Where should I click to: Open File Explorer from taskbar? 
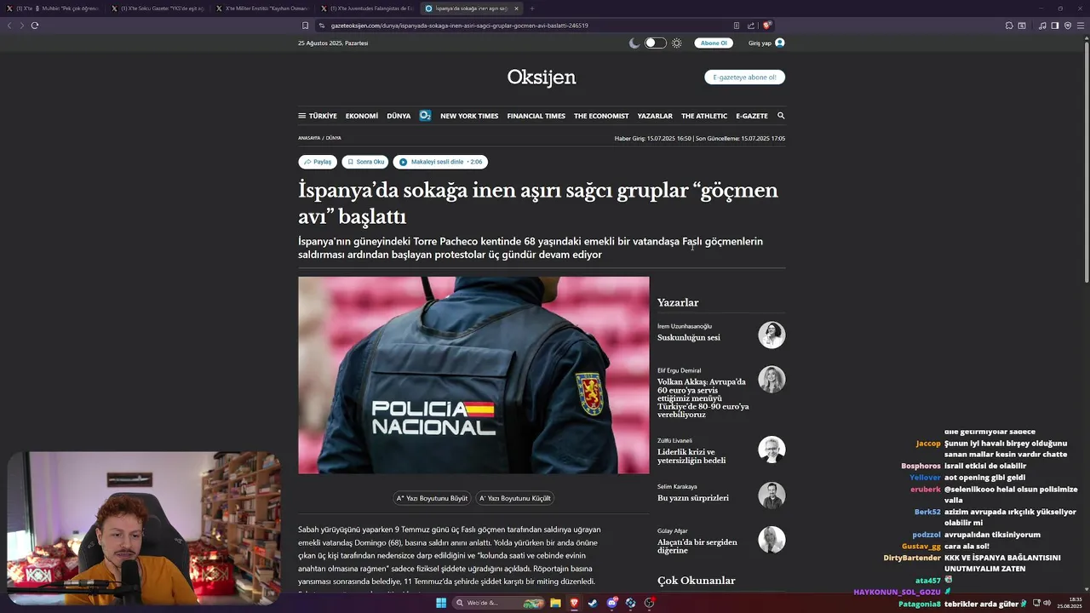pos(555,603)
